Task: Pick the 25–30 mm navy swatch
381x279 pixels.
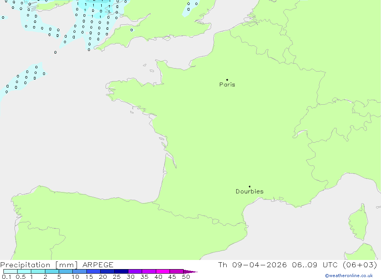Action: tap(121, 271)
